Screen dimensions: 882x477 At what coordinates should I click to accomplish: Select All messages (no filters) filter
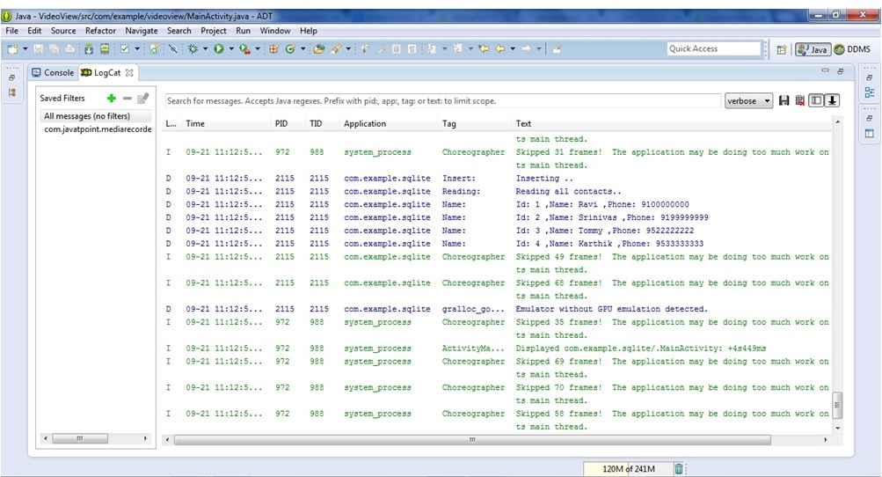96,116
